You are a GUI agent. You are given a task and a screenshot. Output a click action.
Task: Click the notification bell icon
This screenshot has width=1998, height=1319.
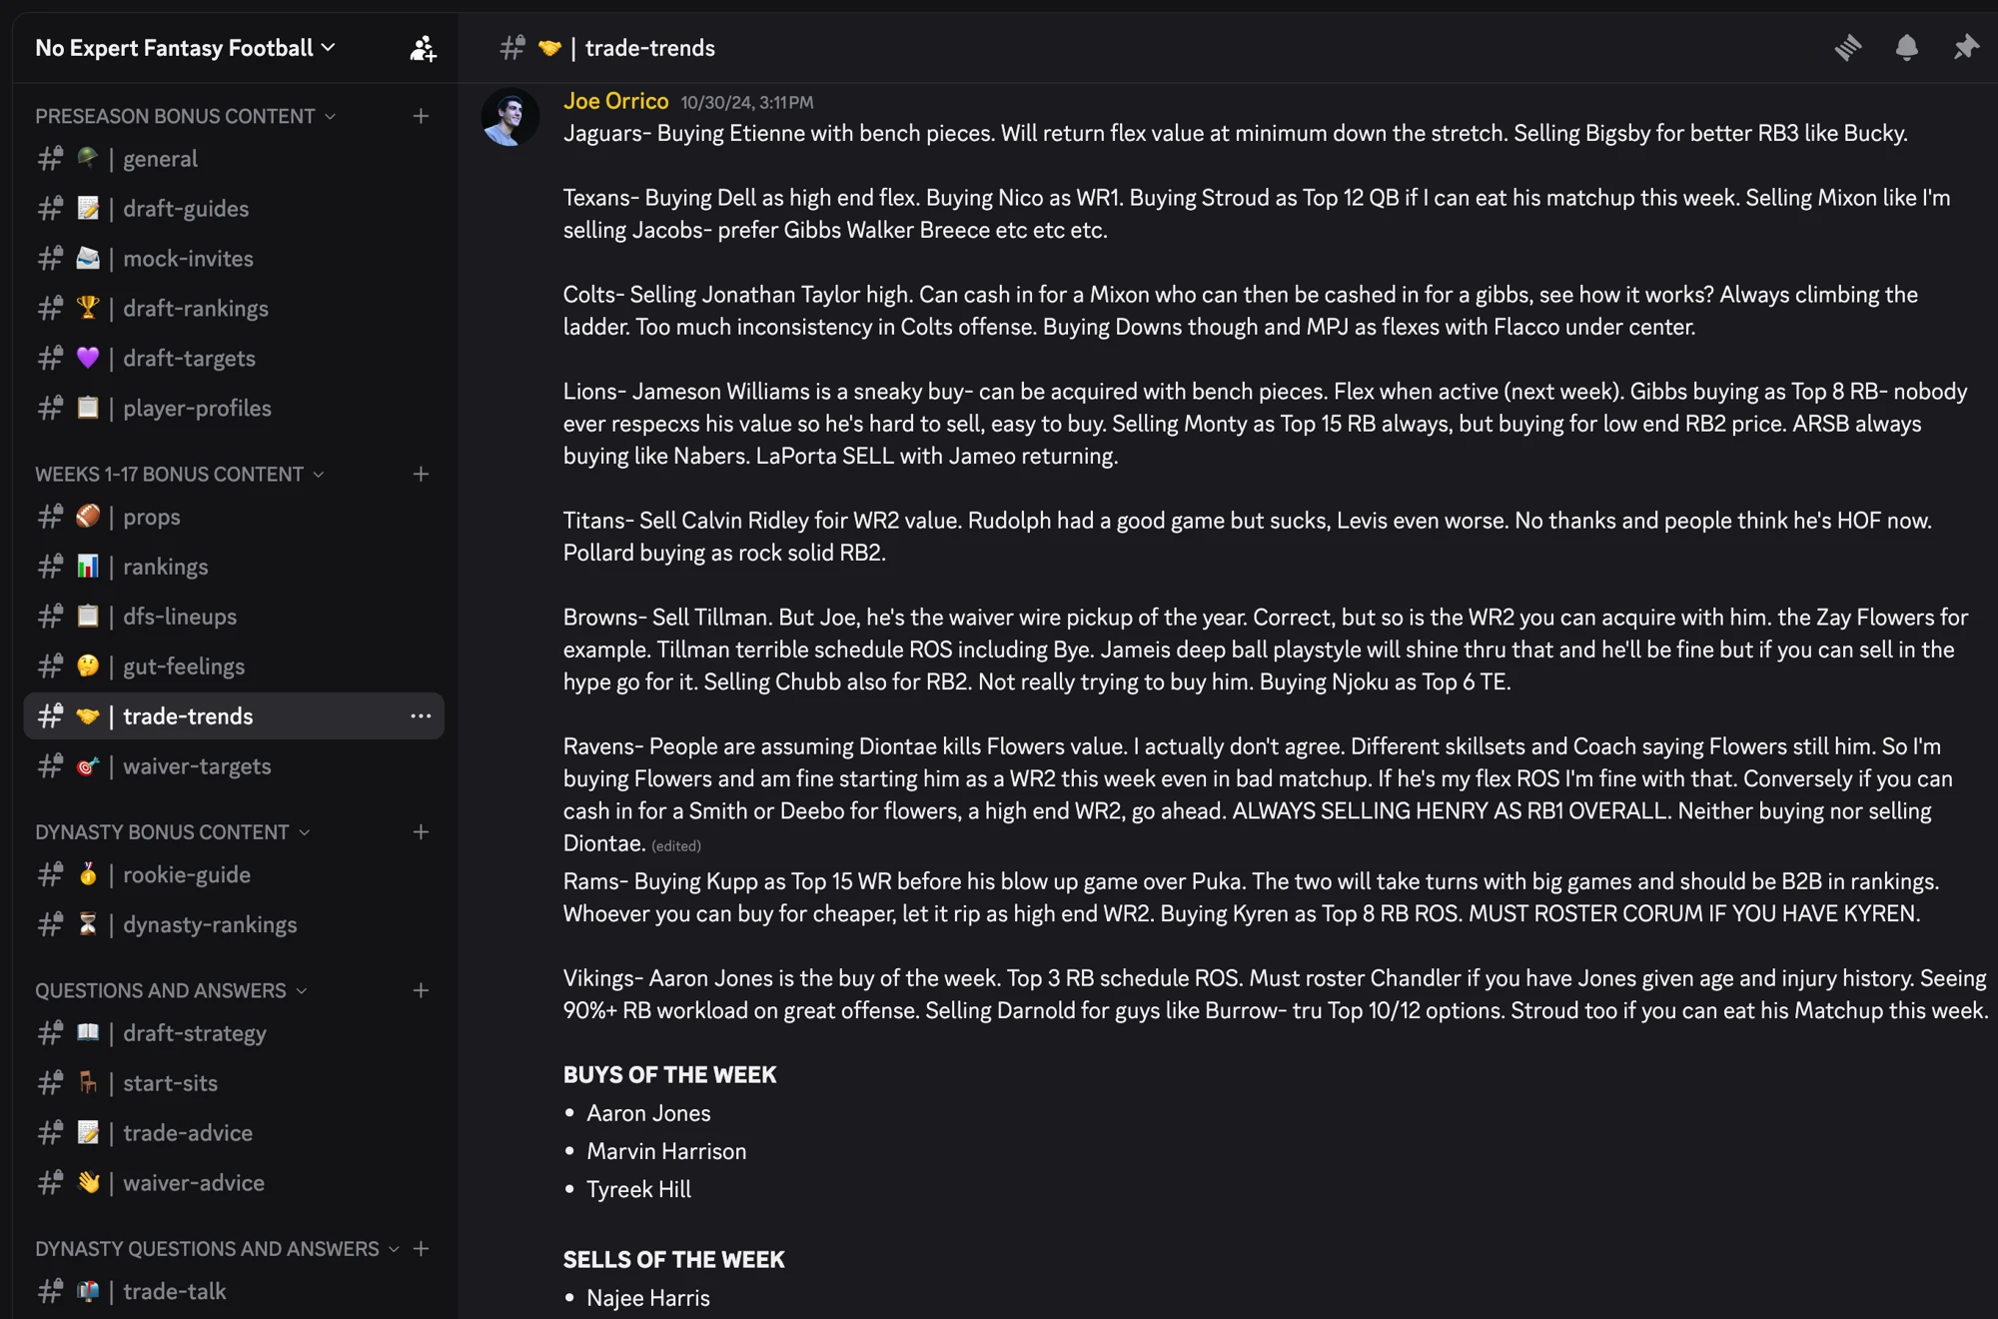click(x=1906, y=47)
